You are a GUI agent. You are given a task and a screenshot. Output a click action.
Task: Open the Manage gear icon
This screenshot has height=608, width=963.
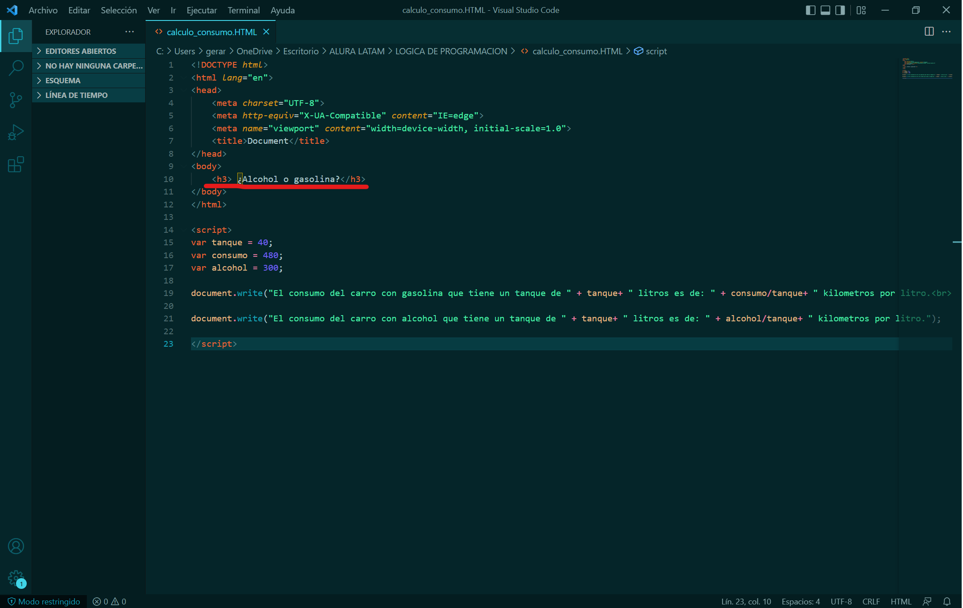[x=16, y=578]
